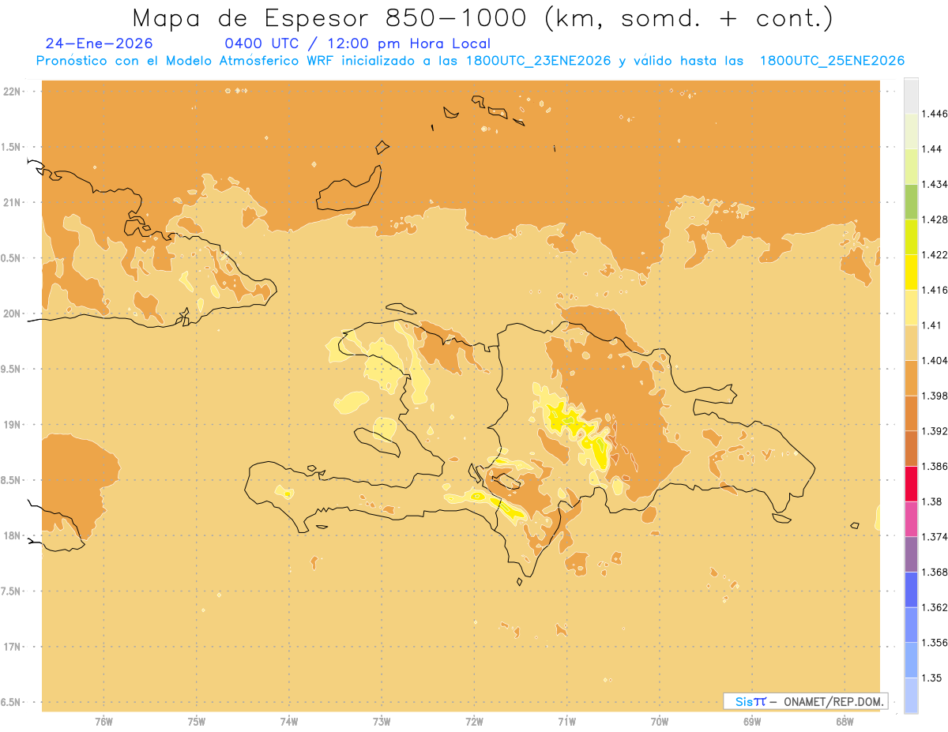Click the legend value '1.446'
This screenshot has height=732, width=948.
[x=935, y=114]
